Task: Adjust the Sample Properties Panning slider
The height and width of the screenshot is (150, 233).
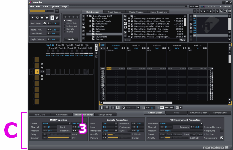Action: (119, 138)
